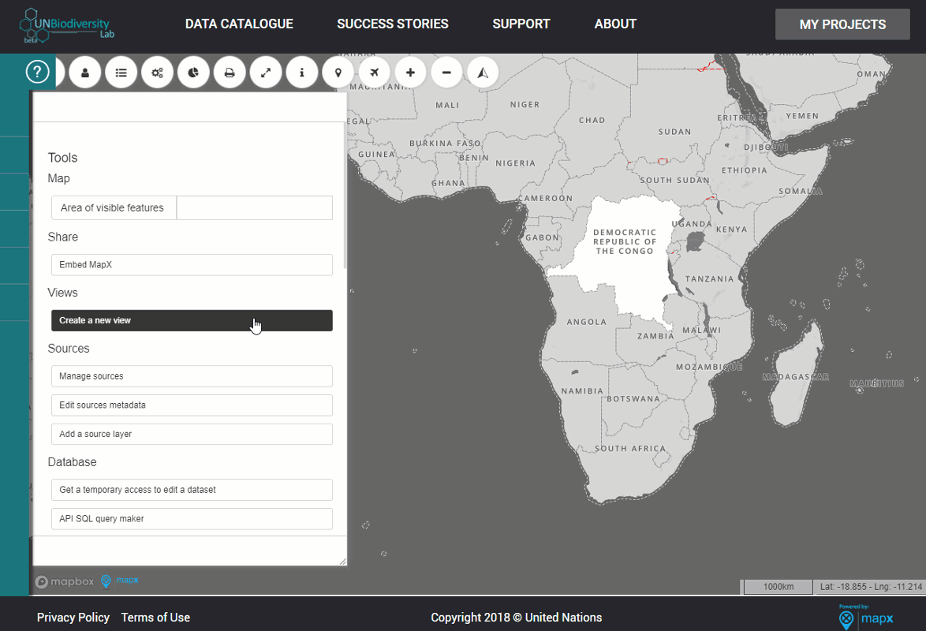Open the help question mark icon

[37, 72]
